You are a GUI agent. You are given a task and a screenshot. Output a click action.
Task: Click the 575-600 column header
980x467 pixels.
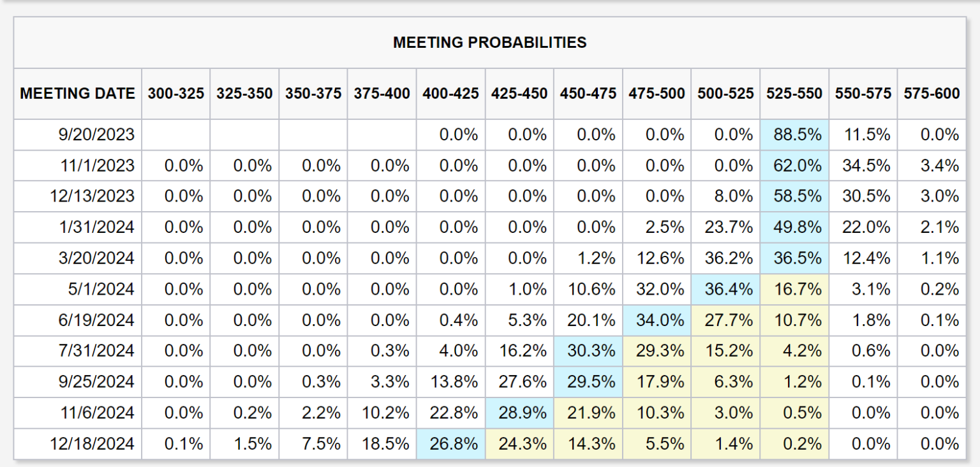coord(932,94)
